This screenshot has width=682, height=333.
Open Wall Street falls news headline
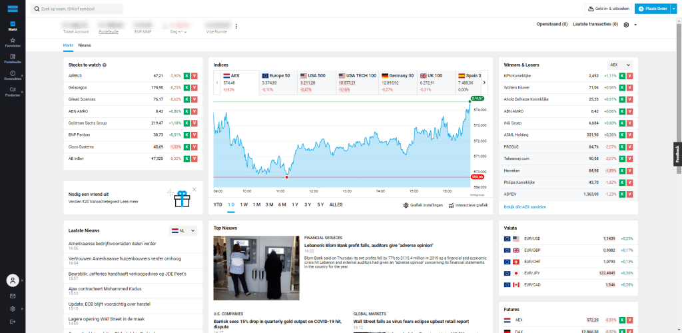point(411,322)
